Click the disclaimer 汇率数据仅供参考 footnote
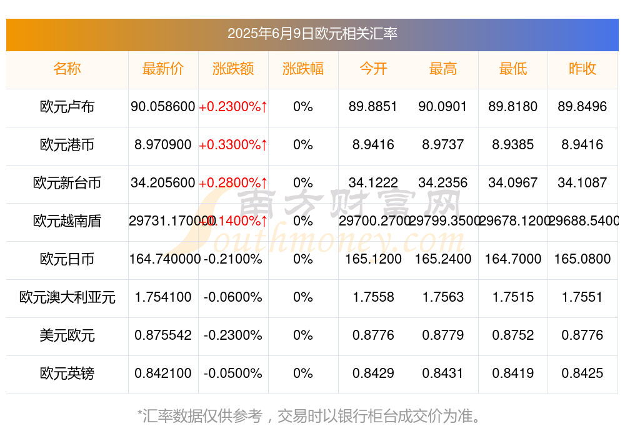The width and height of the screenshot is (625, 436). tap(310, 416)
